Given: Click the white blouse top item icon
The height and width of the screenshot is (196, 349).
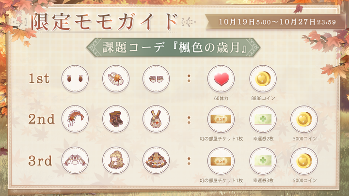Looking at the screenshot, I should coord(75,161).
